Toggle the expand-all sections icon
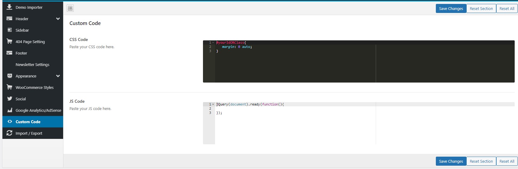Screen dimensions: 518x169 70,8
